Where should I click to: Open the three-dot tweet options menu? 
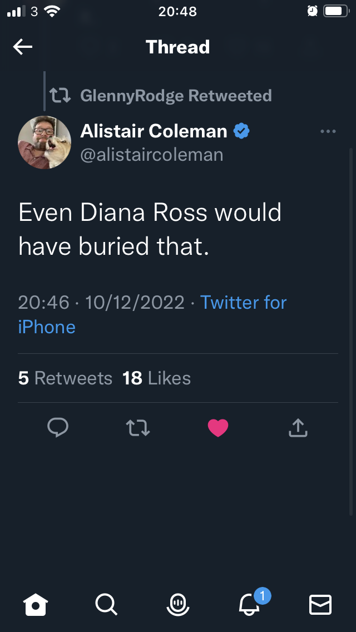pyautogui.click(x=328, y=132)
